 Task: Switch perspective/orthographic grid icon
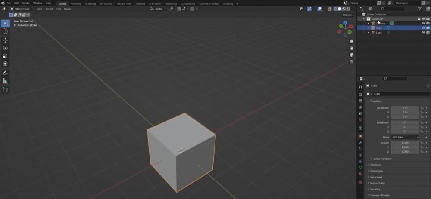pos(351,61)
